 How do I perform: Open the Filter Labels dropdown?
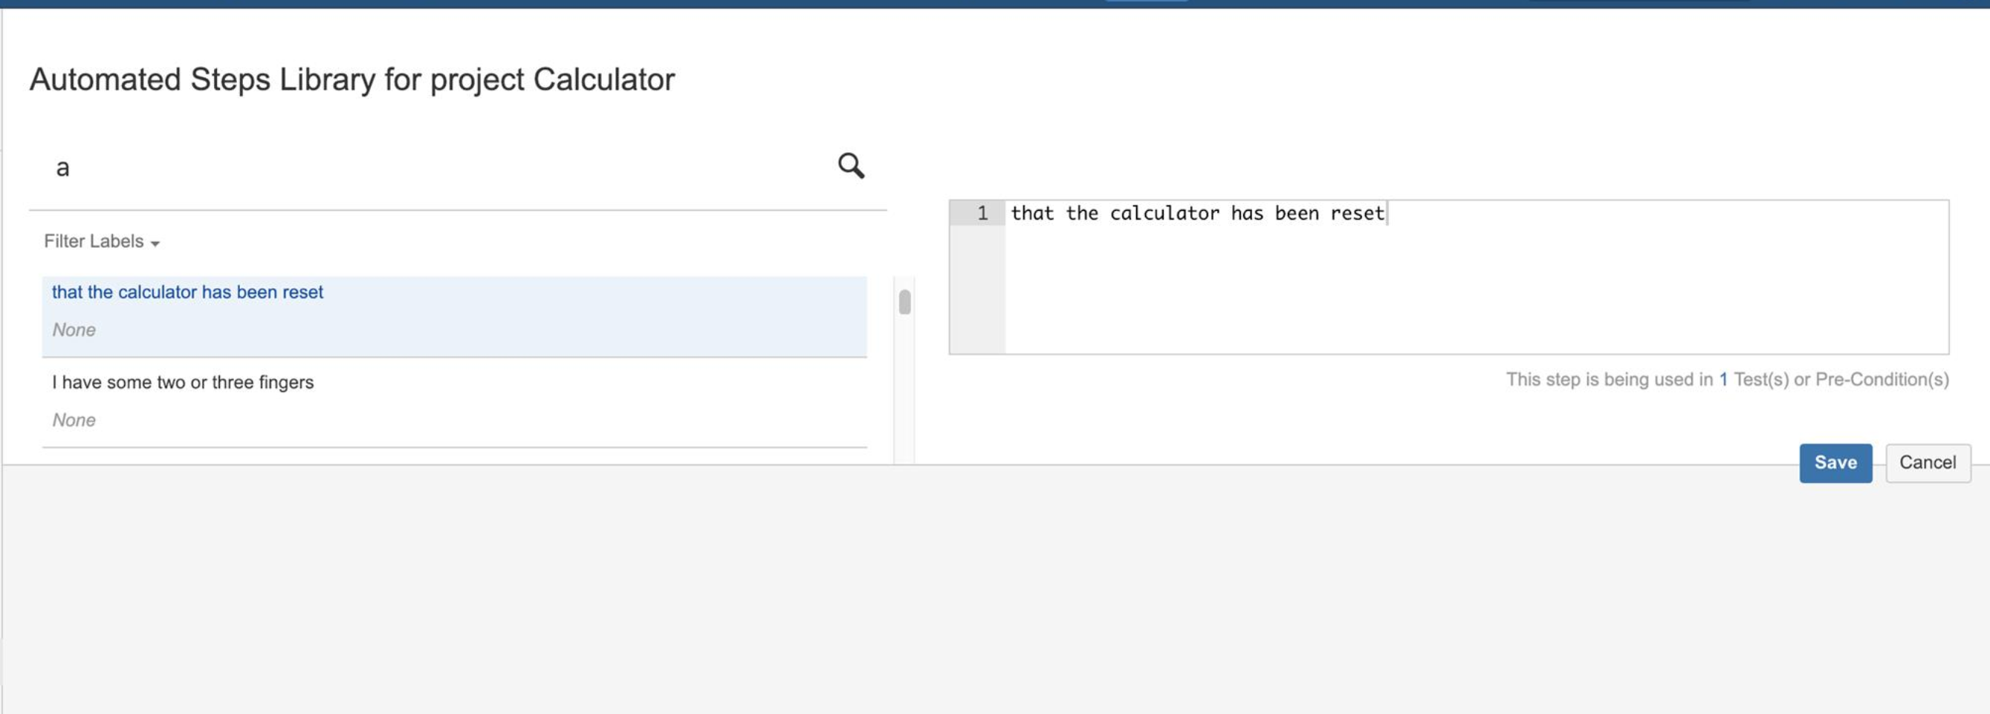coord(101,242)
